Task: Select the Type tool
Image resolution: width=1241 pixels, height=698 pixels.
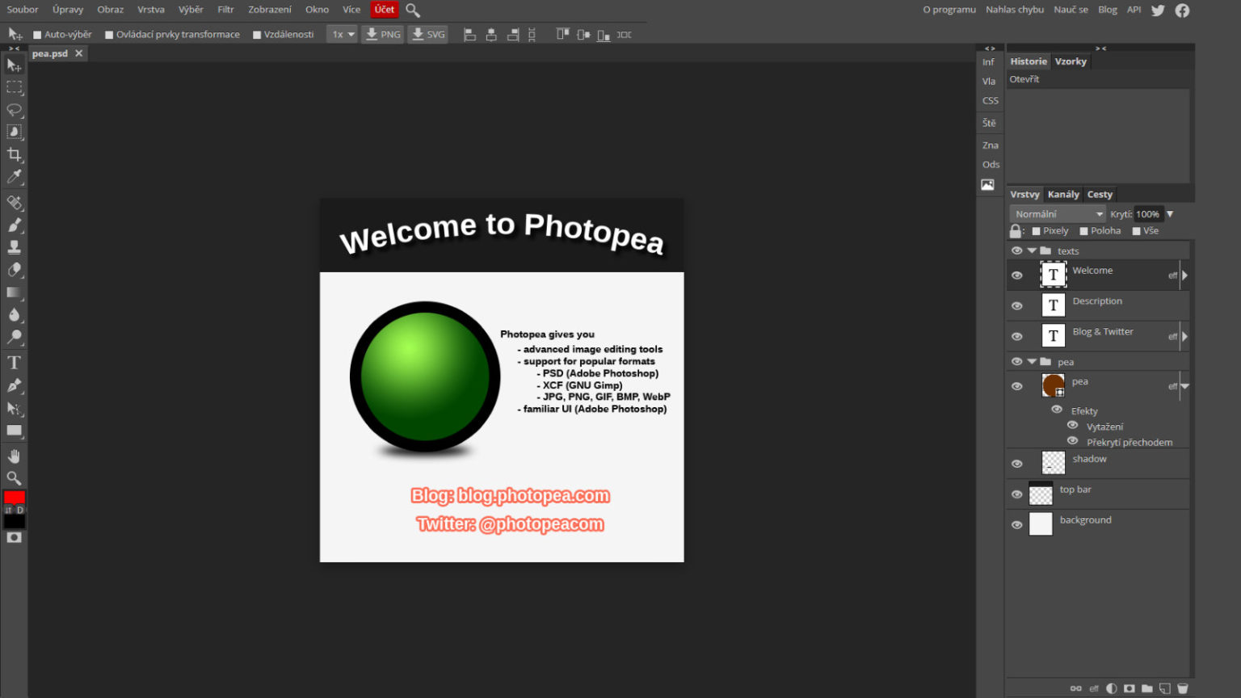Action: [14, 362]
